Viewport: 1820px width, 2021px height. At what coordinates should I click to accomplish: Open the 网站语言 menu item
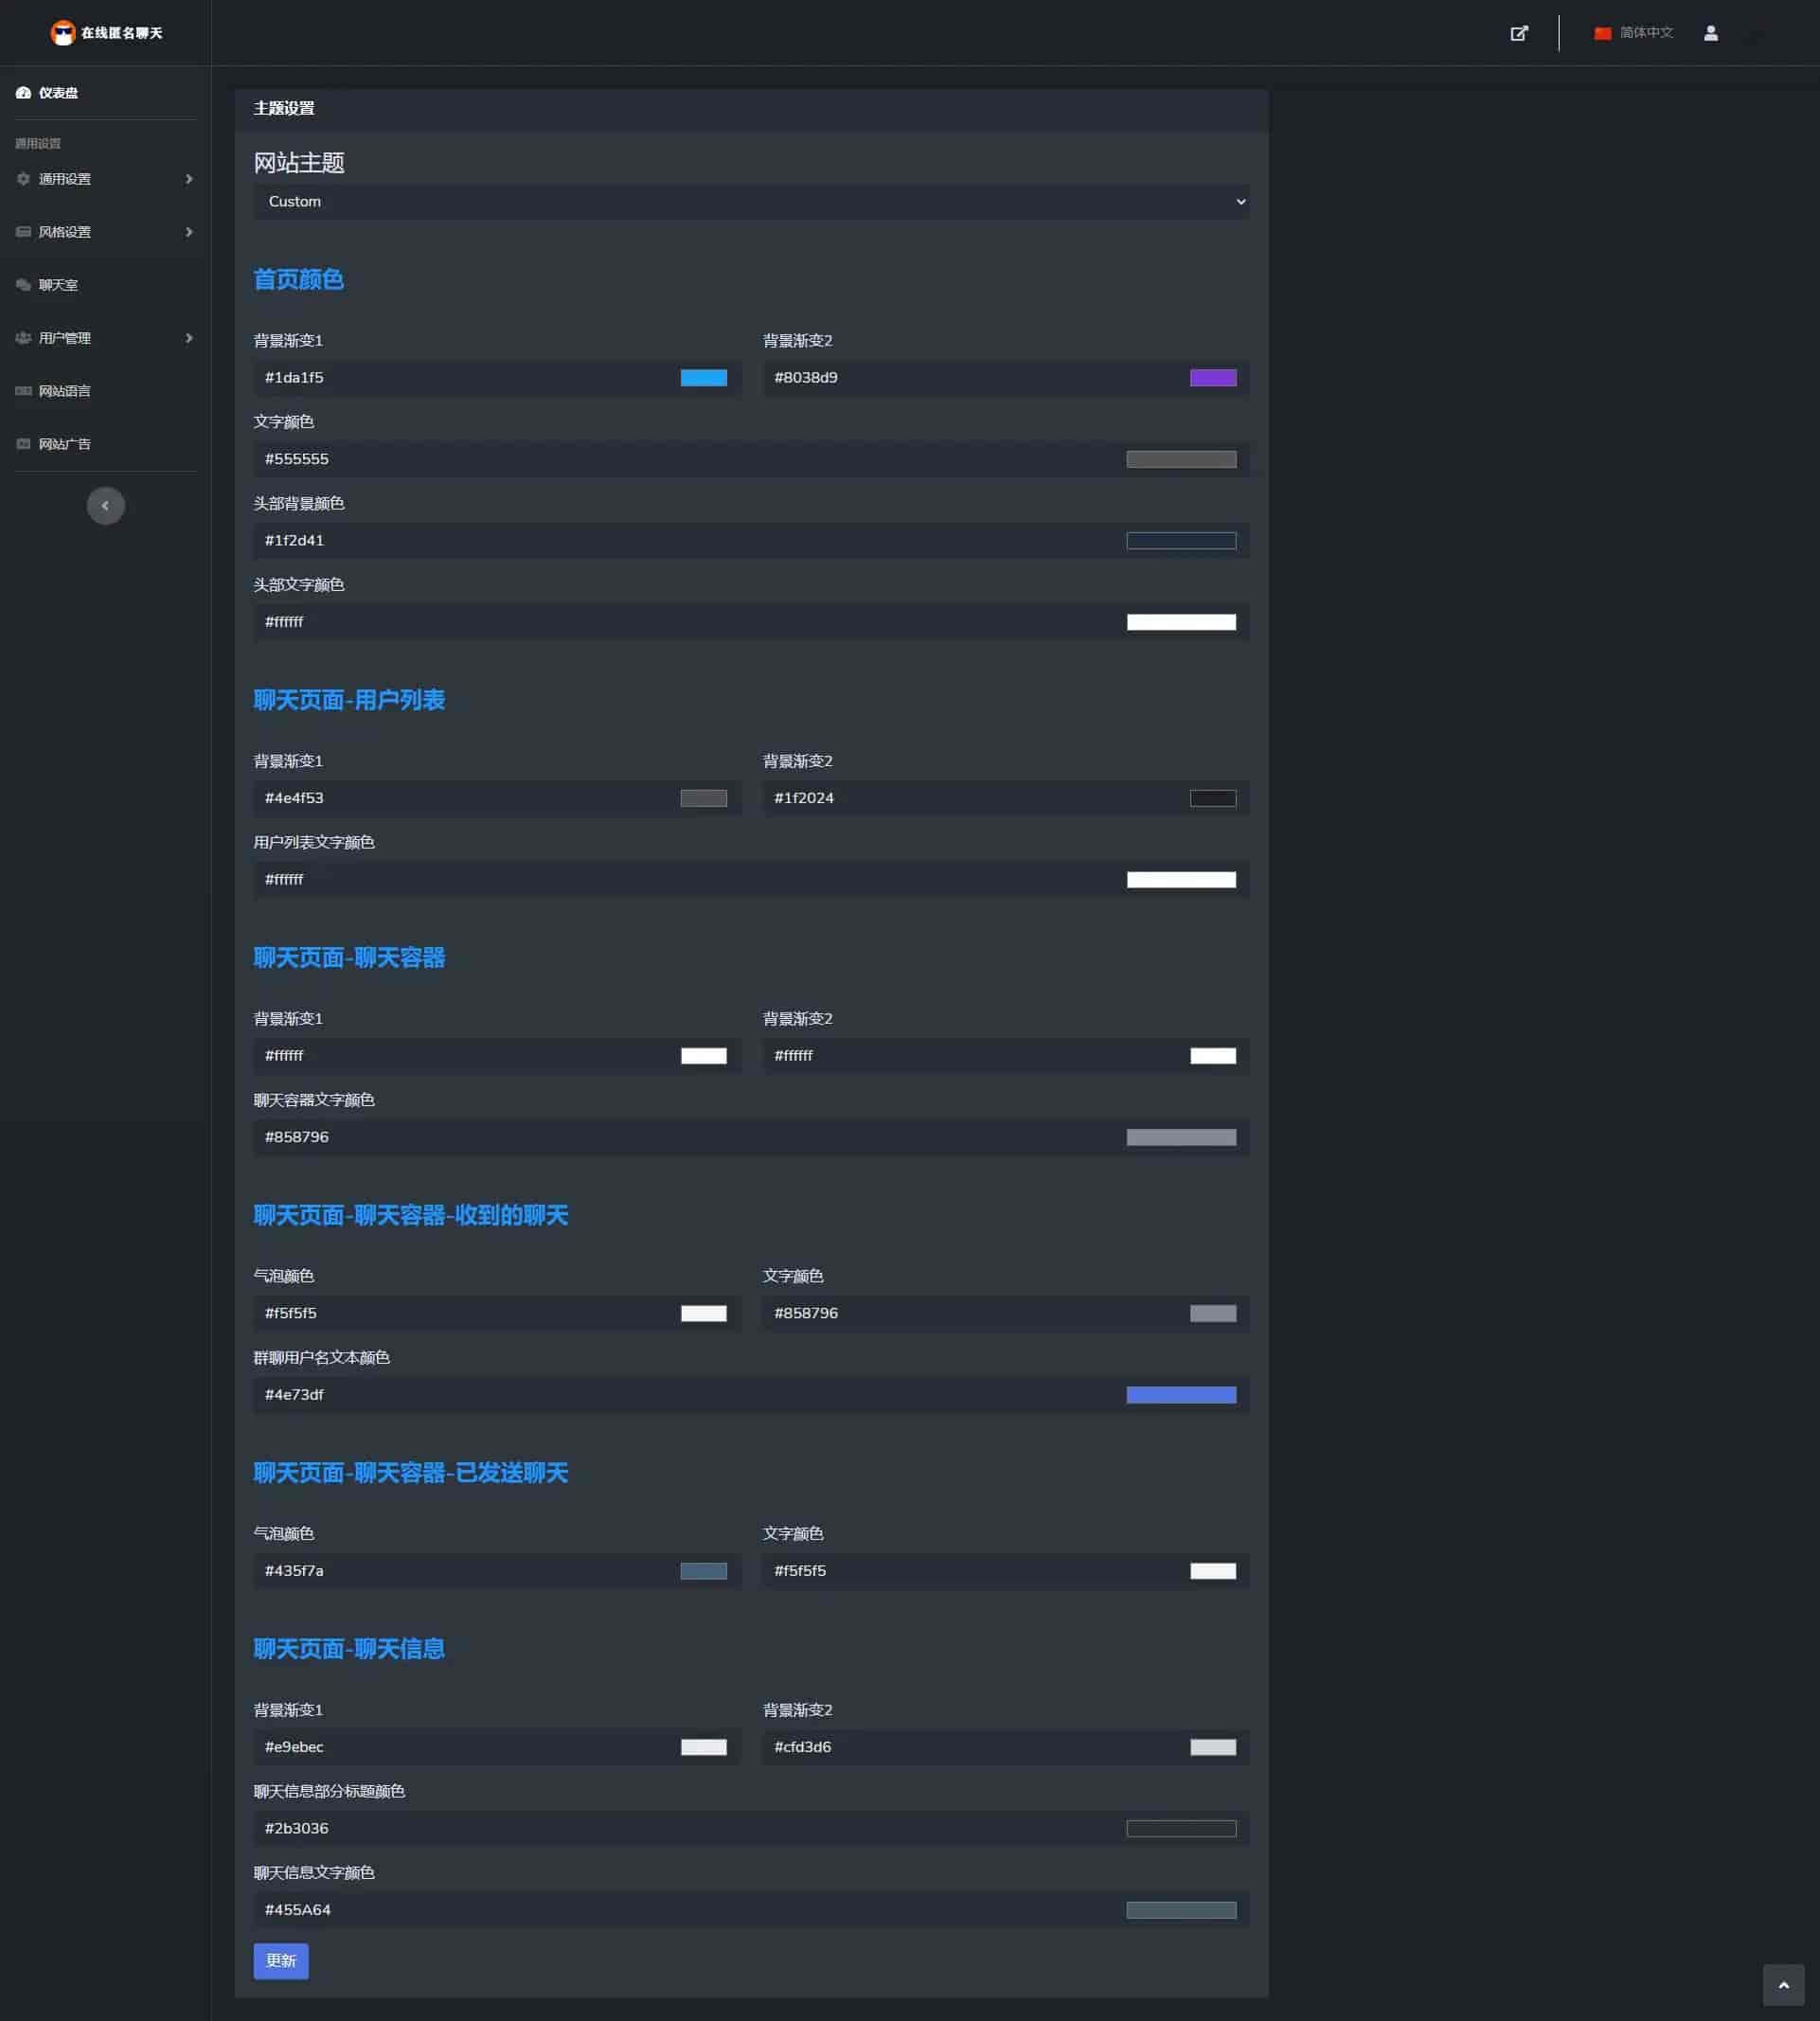[64, 391]
